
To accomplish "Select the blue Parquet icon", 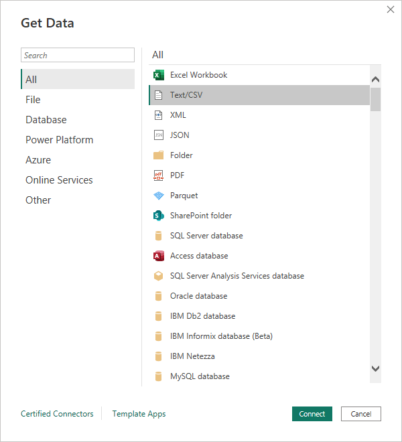I will pyautogui.click(x=159, y=196).
